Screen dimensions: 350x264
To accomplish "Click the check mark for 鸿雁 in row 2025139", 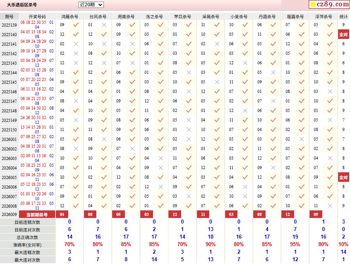I will pos(76,25).
